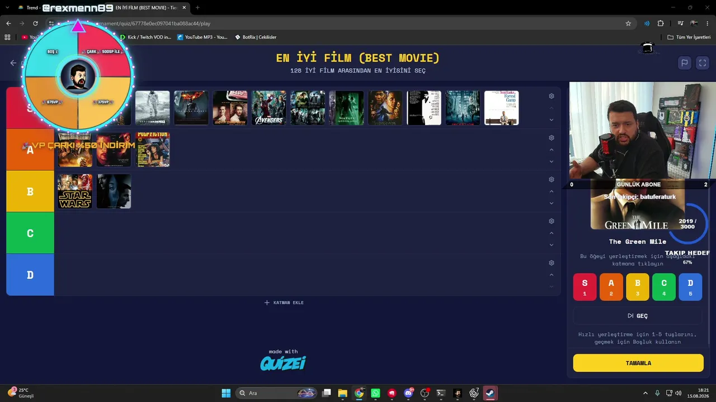Place The Green Mile in A tier

(611, 286)
